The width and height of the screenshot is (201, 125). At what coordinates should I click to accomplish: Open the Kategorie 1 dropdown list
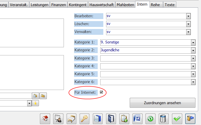(x=193, y=42)
